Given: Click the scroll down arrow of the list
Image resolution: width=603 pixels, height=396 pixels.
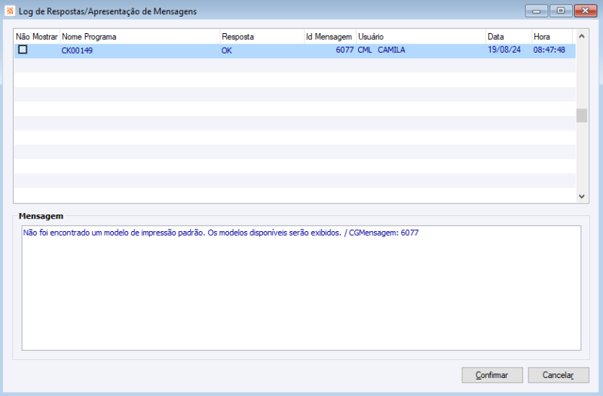Looking at the screenshot, I should click(581, 196).
